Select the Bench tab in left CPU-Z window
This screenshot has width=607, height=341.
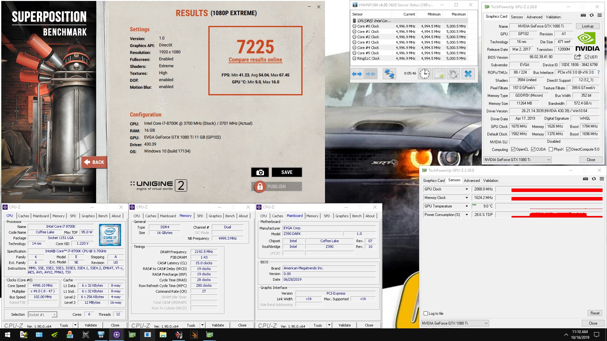[x=103, y=216]
